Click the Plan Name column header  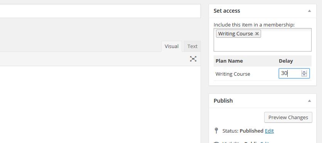[229, 61]
